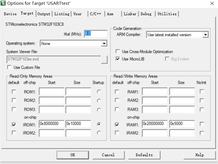Check IROM2 default checkbox

[14, 133]
